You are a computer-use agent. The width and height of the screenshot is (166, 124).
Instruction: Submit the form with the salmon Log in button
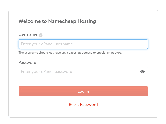pos(83,91)
